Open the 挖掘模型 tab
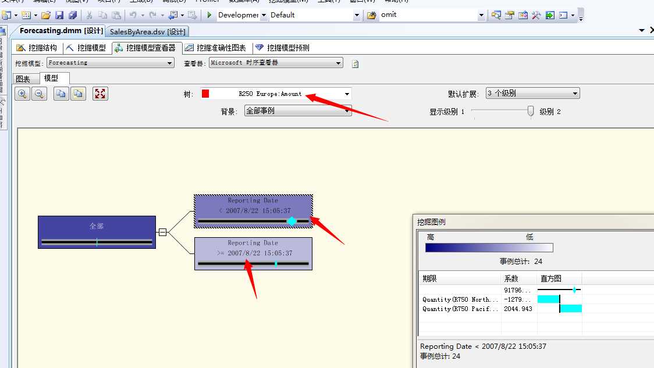Image resolution: width=654 pixels, height=368 pixels. coord(86,48)
